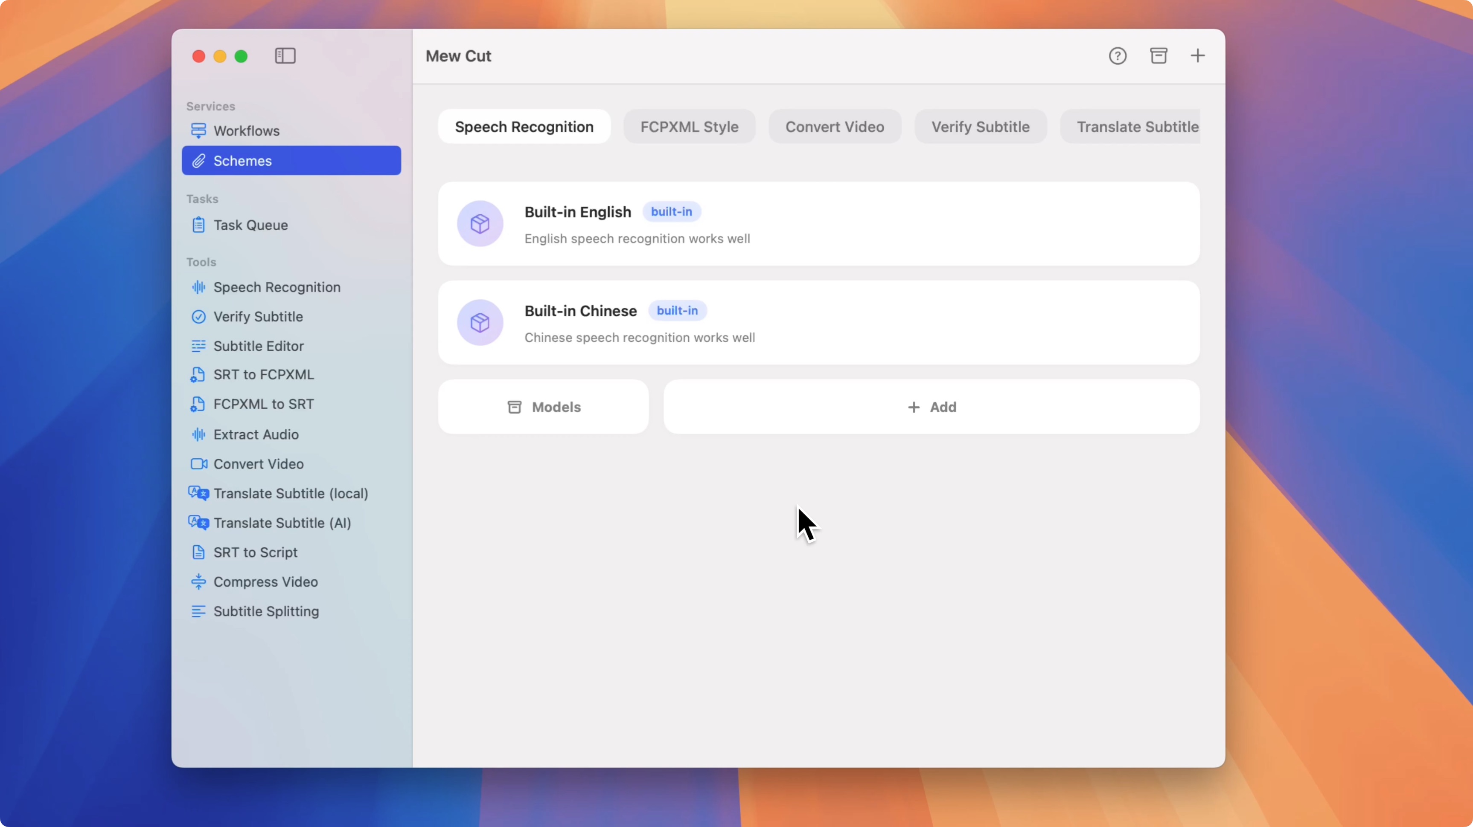Open Compress Video in sidebar
Screen dimensions: 1473x827
click(265, 582)
